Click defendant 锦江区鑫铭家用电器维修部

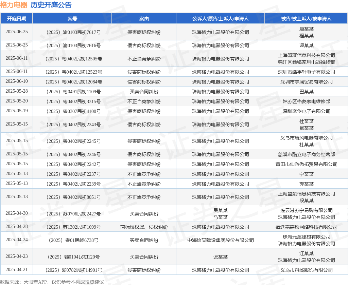(x=306, y=62)
